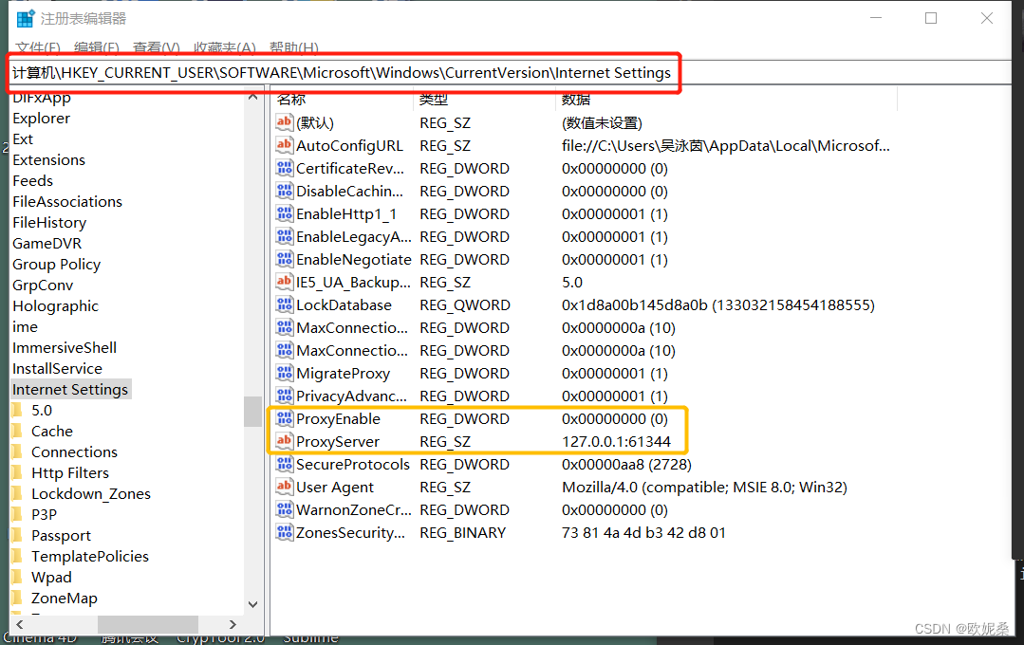1024x645 pixels.
Task: Select the P3P subkey
Action: pyautogui.click(x=44, y=514)
